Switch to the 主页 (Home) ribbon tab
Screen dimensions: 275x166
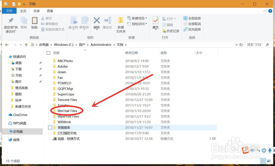(23, 11)
